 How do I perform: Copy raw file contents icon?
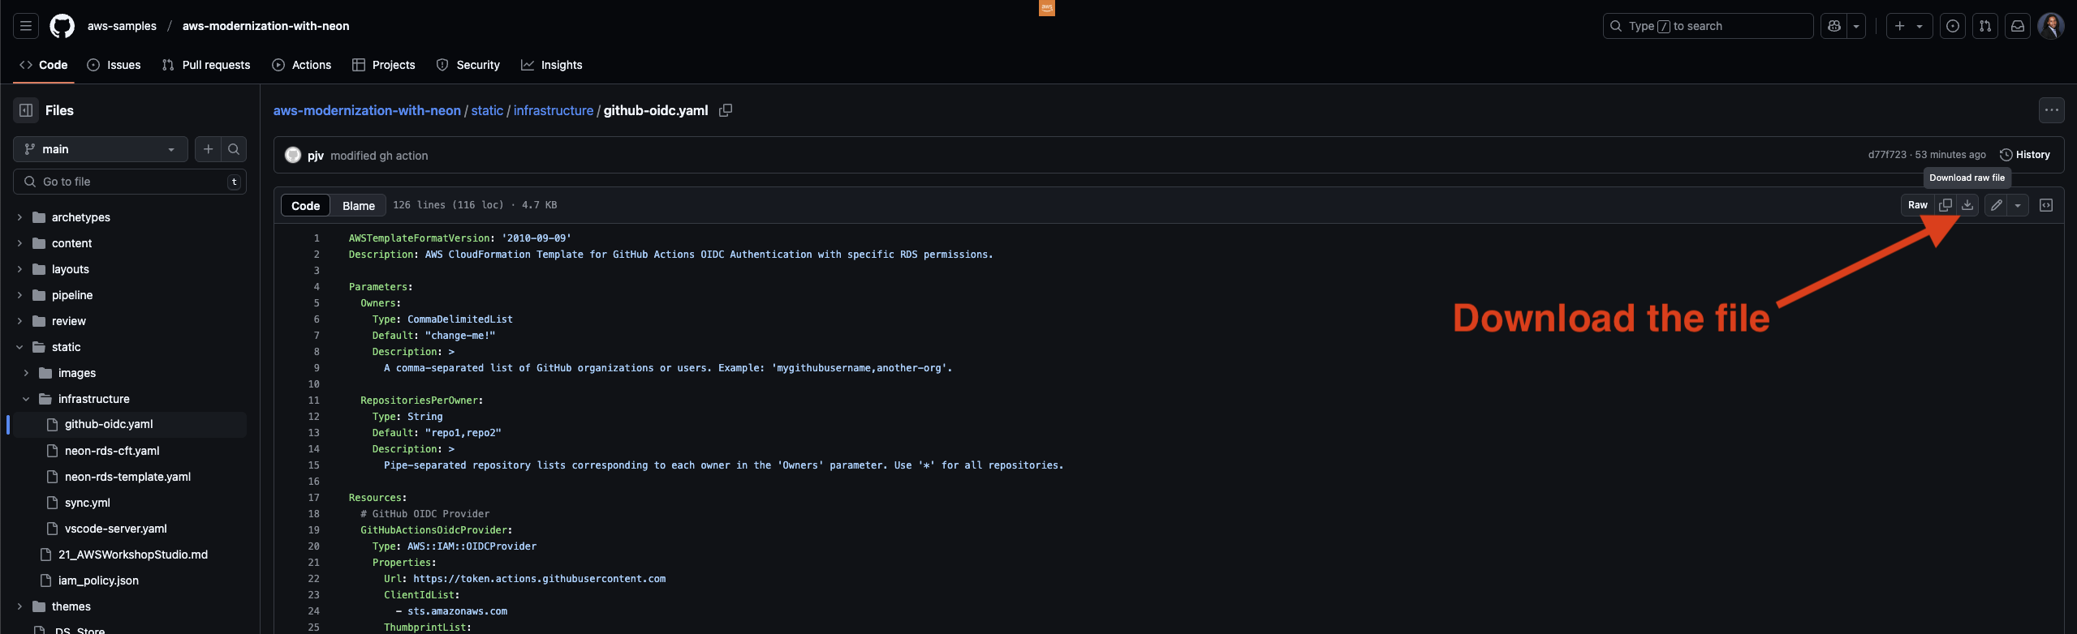coord(1946,205)
